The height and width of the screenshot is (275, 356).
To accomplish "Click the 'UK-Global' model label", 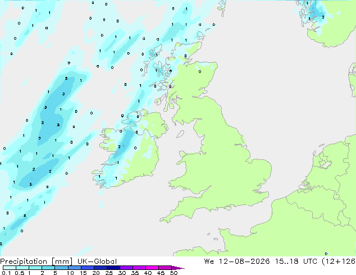I will pos(97,262).
